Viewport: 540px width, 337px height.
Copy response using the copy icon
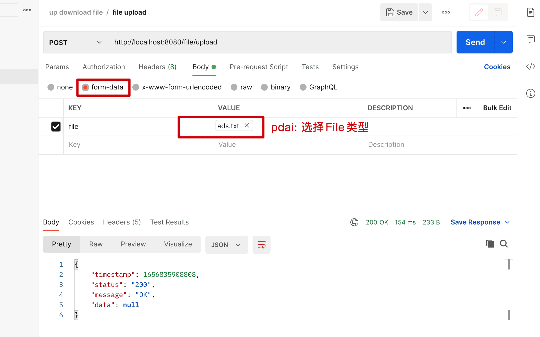(490, 244)
